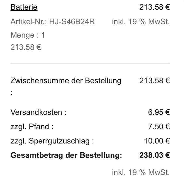Click the 10.00 € bulky goods surcharge
The width and height of the screenshot is (184, 187).
[x=157, y=141]
